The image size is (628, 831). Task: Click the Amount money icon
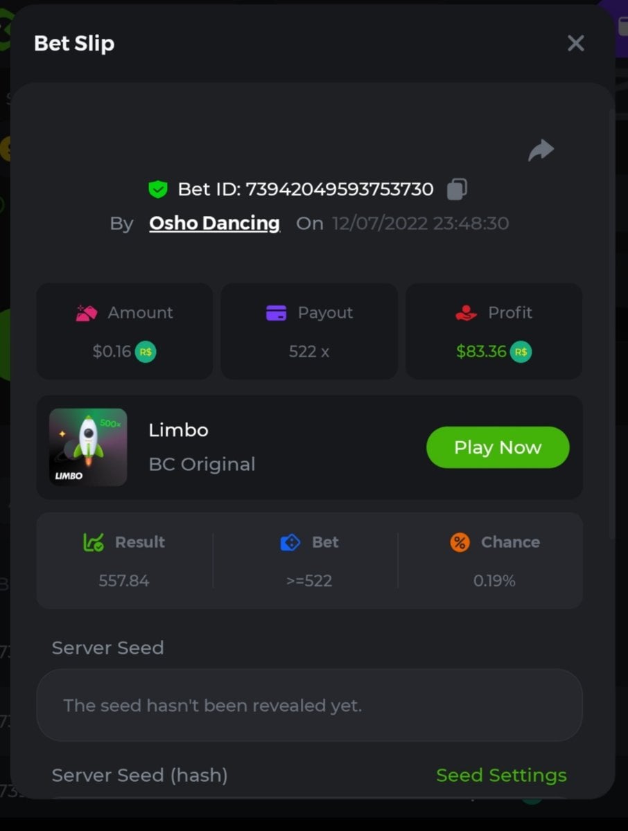(87, 313)
